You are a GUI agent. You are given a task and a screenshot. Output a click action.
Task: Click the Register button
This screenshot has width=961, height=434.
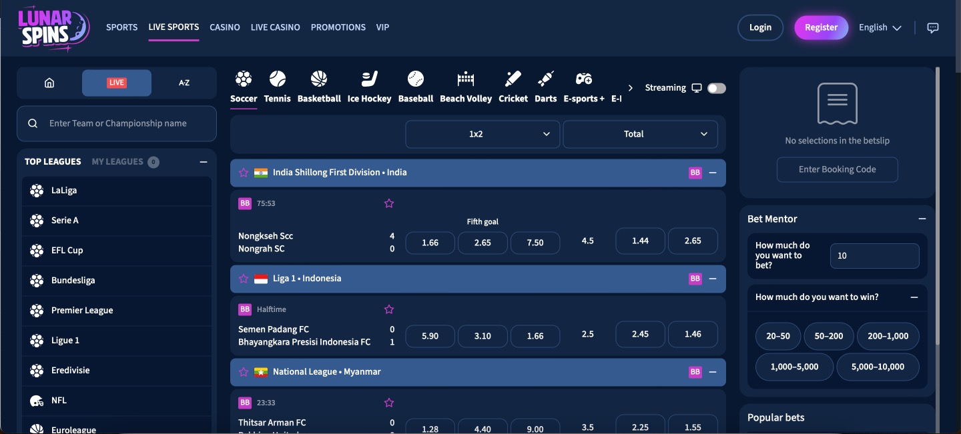coord(821,27)
